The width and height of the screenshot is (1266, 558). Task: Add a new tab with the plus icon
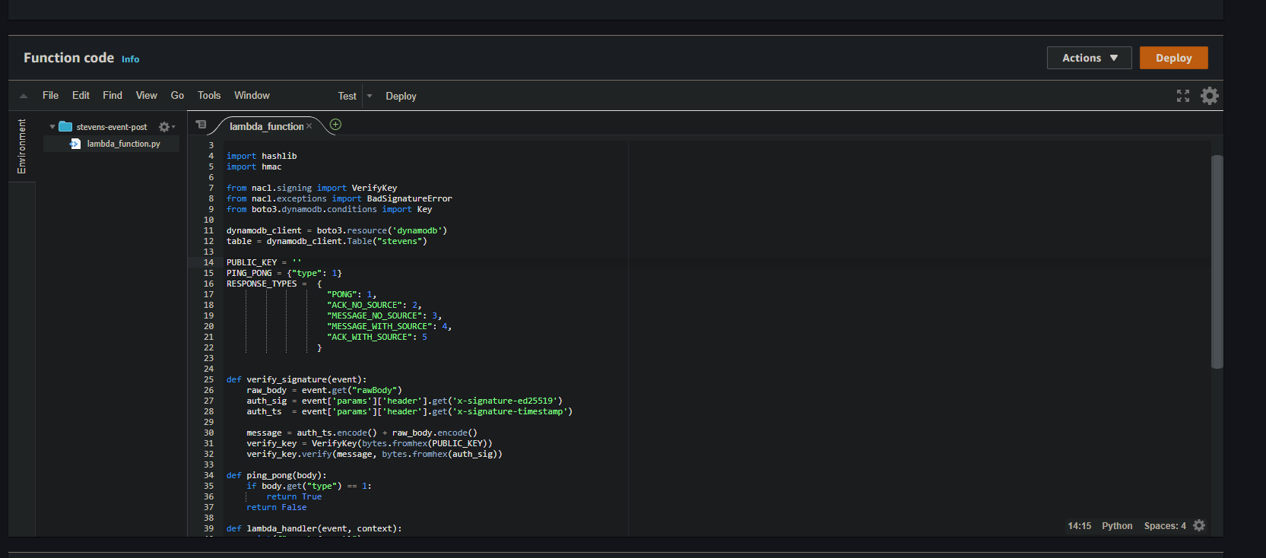(x=335, y=125)
